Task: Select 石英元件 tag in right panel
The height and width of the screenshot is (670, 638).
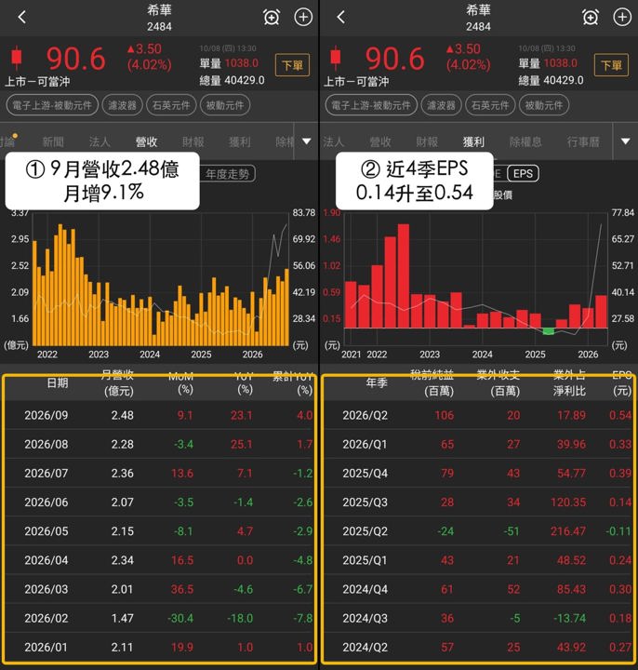Action: 490,105
